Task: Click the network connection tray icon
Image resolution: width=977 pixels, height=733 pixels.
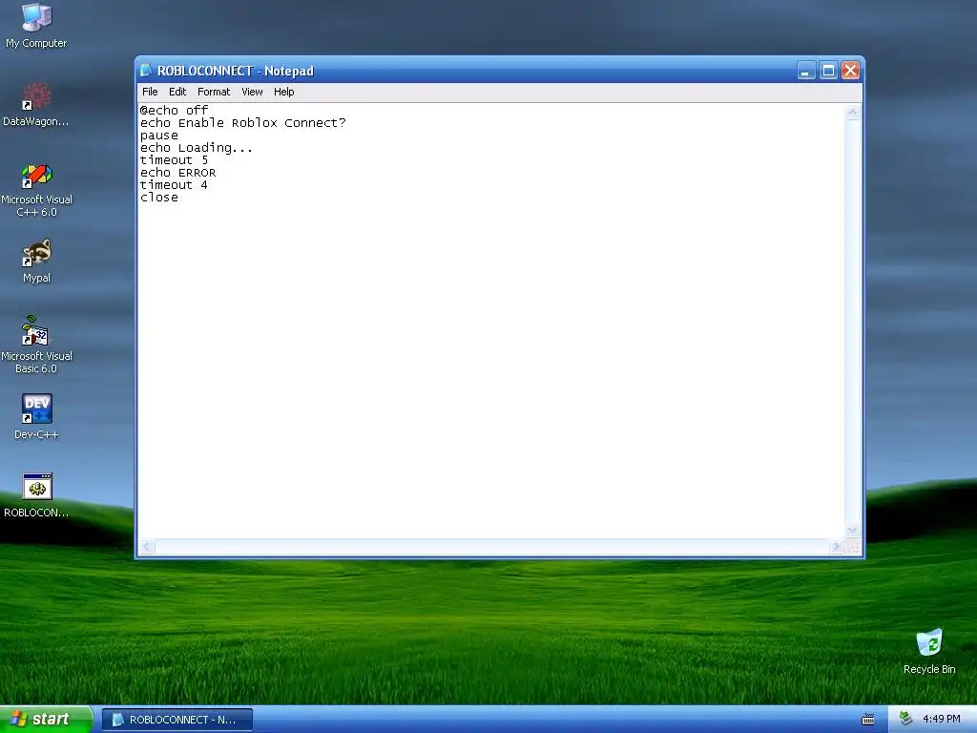Action: pos(906,719)
